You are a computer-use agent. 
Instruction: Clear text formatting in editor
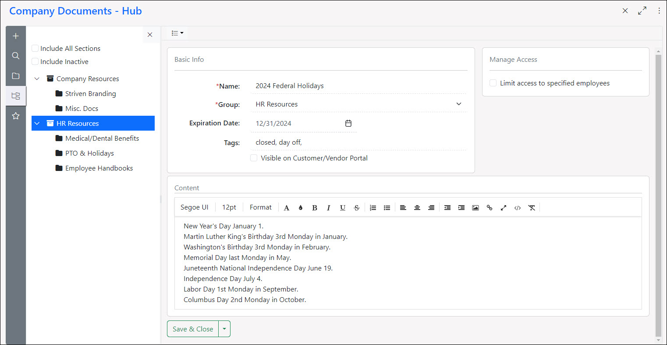(x=532, y=208)
